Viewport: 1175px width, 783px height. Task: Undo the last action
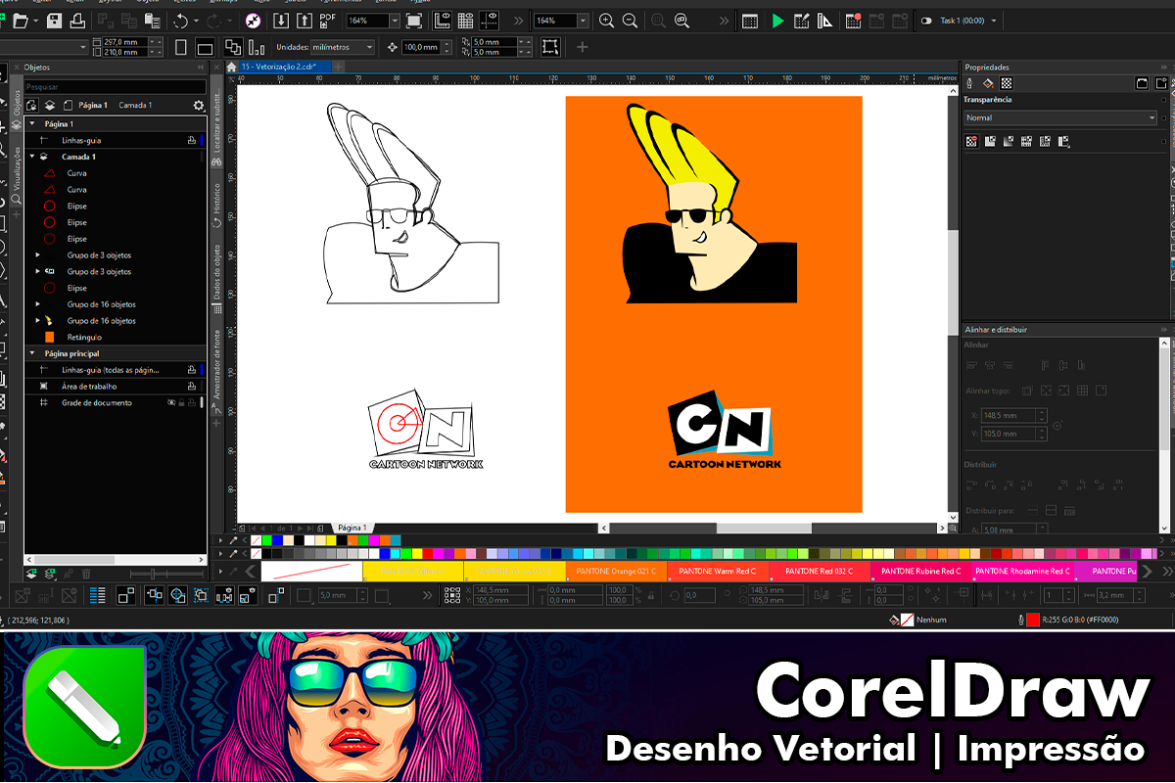[x=181, y=21]
